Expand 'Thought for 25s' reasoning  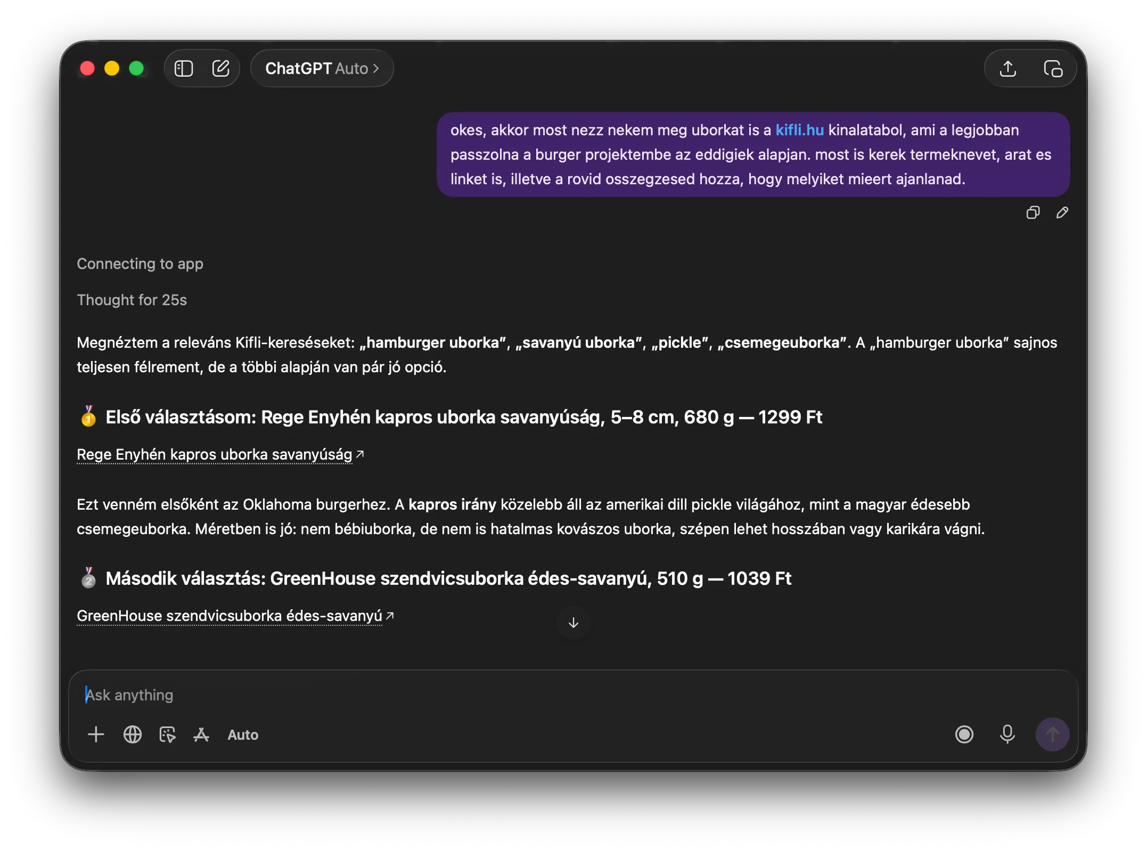[132, 300]
